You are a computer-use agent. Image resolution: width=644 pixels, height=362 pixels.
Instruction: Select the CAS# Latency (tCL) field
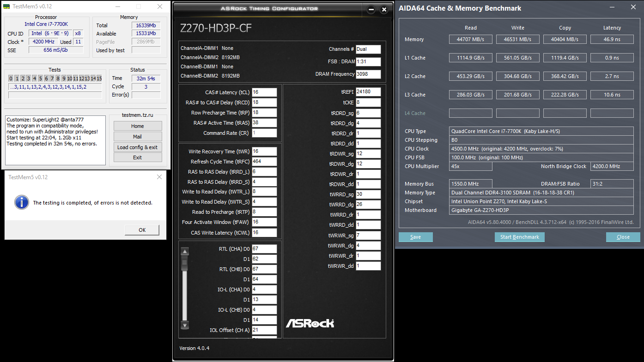point(264,92)
